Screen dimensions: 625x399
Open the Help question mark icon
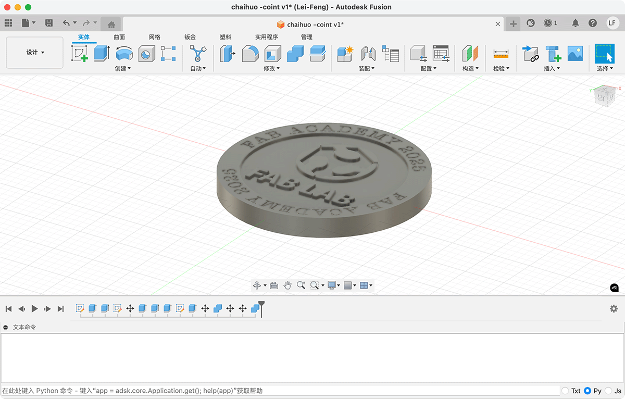pyautogui.click(x=593, y=23)
